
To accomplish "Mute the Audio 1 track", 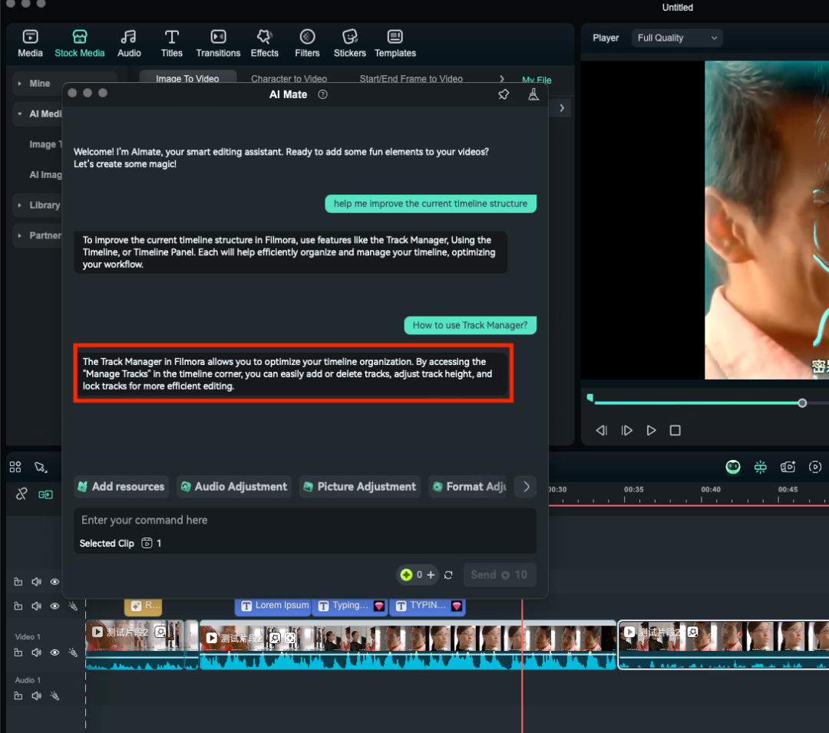I will tap(37, 695).
